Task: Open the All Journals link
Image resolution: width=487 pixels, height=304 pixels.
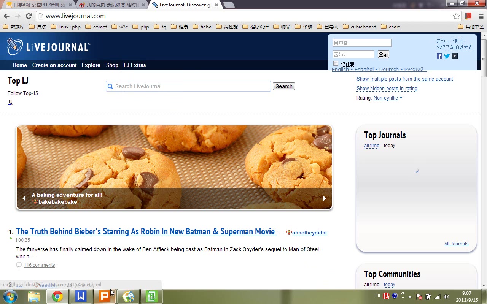Action: tap(456, 244)
